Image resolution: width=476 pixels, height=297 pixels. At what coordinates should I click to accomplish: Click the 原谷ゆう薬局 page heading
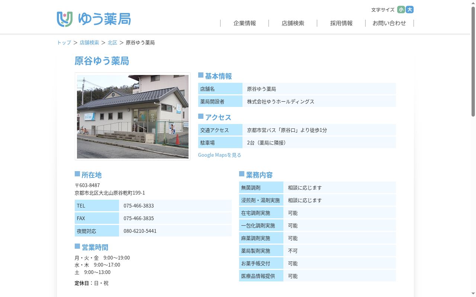[x=102, y=61]
